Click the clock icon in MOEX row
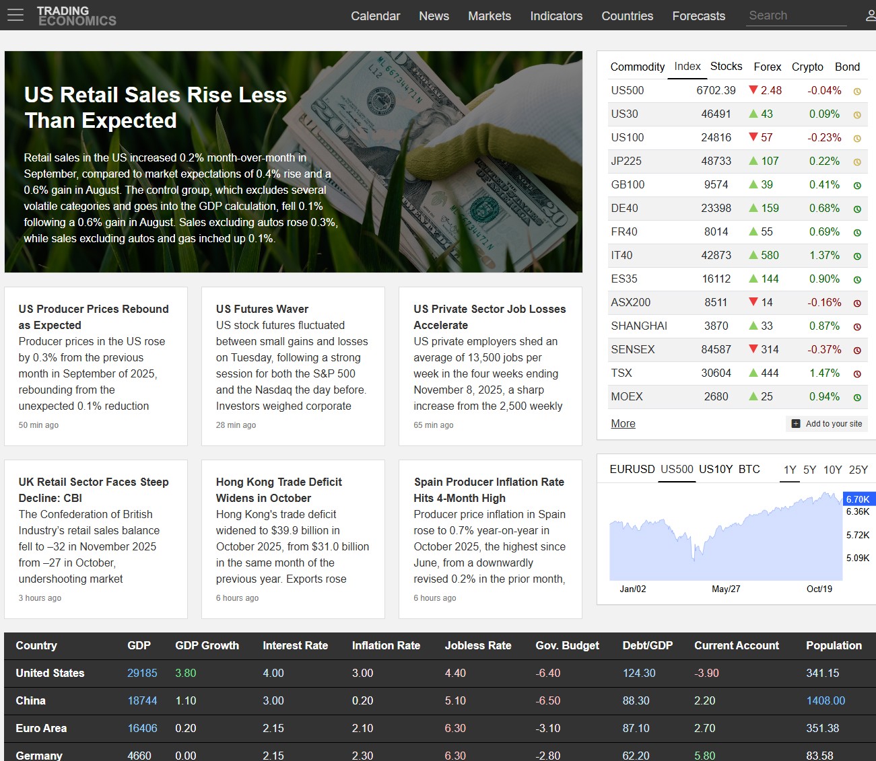This screenshot has height=761, width=876. tap(857, 398)
